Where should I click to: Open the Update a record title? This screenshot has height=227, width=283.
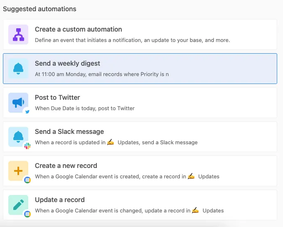click(x=60, y=200)
